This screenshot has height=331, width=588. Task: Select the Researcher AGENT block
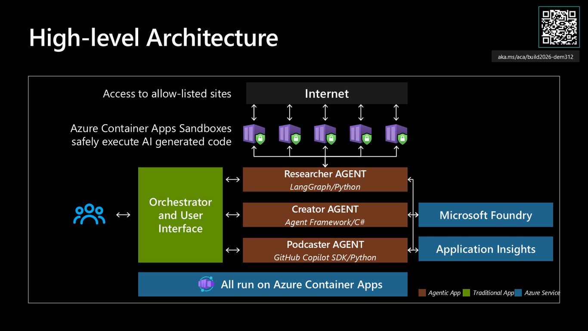pos(325,180)
